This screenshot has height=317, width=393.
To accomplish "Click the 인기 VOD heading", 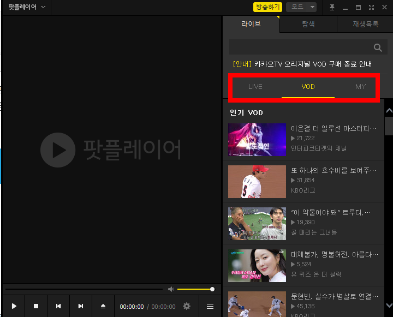I will click(246, 113).
